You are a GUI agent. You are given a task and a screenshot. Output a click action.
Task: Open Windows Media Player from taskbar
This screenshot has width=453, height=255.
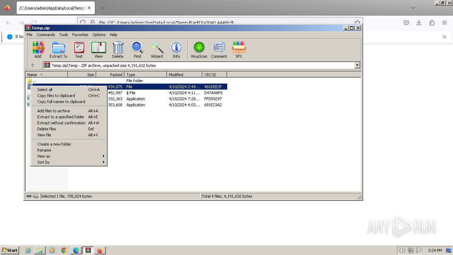52,250
